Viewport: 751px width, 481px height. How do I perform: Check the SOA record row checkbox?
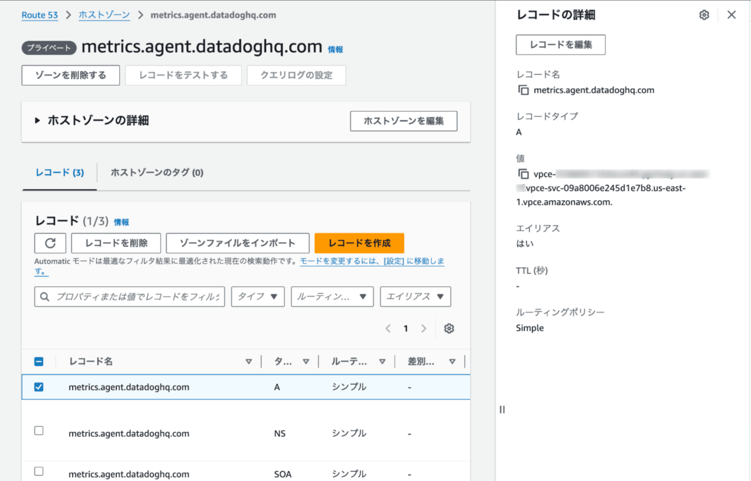coord(39,471)
